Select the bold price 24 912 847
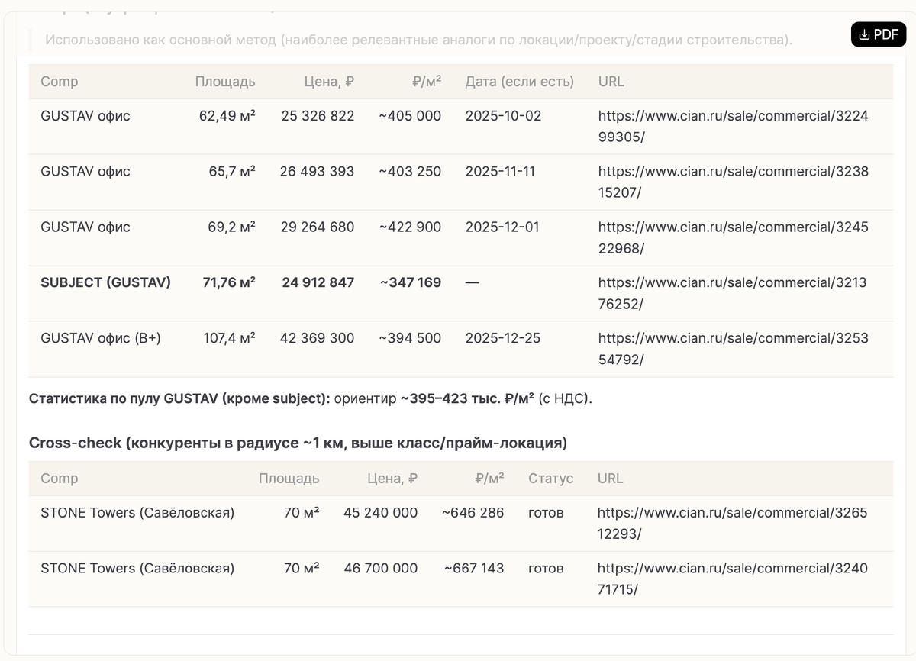The width and height of the screenshot is (916, 661). pyautogui.click(x=318, y=282)
